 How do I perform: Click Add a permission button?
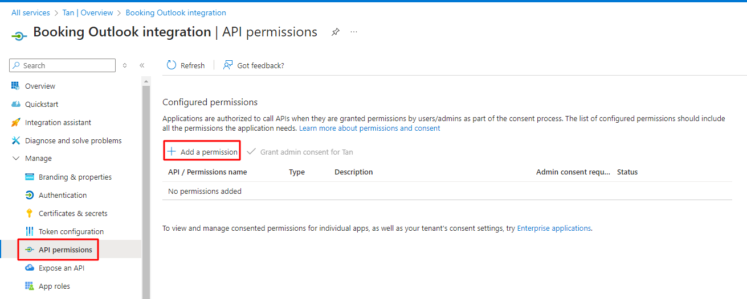point(202,152)
